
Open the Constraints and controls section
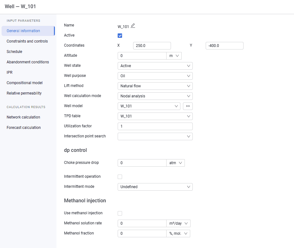click(x=27, y=41)
